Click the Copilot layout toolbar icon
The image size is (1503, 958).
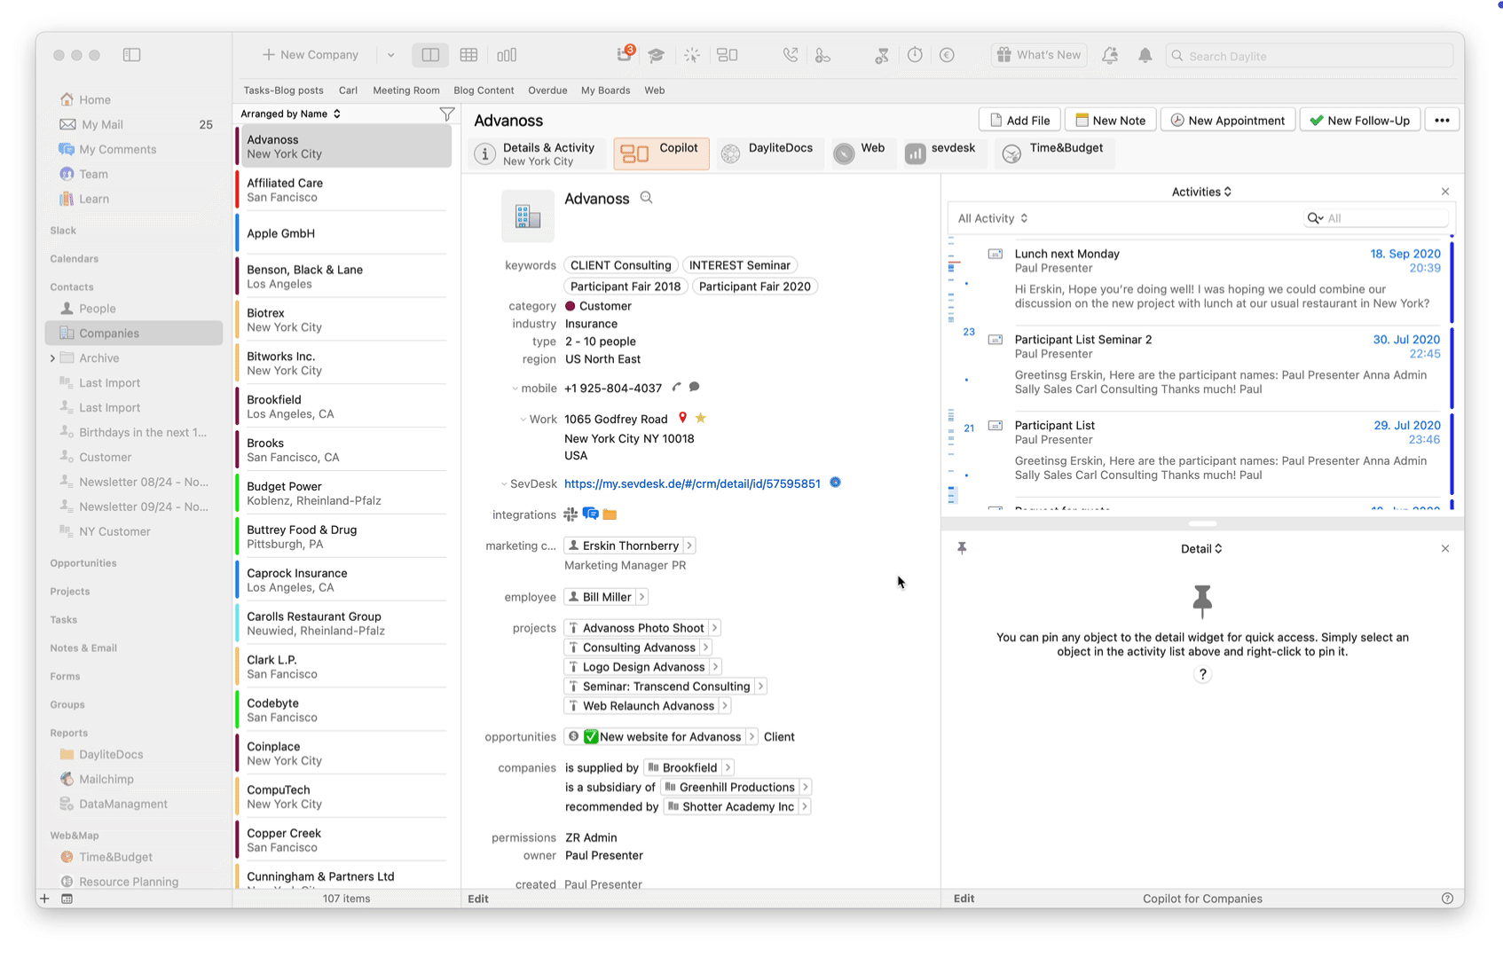coord(728,55)
